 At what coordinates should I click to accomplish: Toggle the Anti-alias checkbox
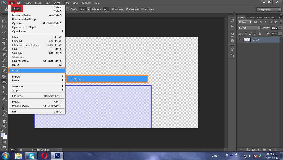point(113,9)
